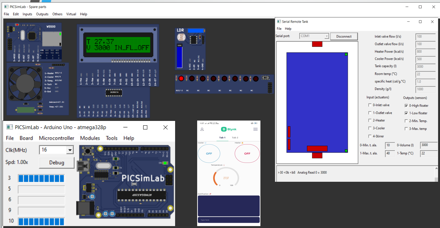Screen dimensions: 440x228
Task: Open the Virtual menu in Spare parts
Action: (71, 14)
